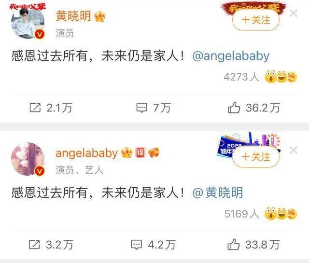
Task: Dismiss 黄晓明's post with the X
Action: [x=294, y=14]
